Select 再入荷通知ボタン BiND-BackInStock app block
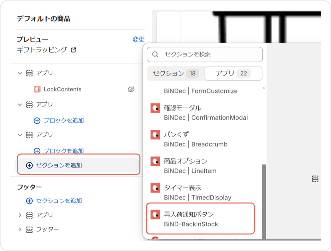 point(200,219)
